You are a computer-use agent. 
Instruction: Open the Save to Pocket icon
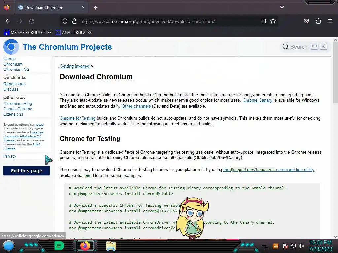(x=306, y=21)
